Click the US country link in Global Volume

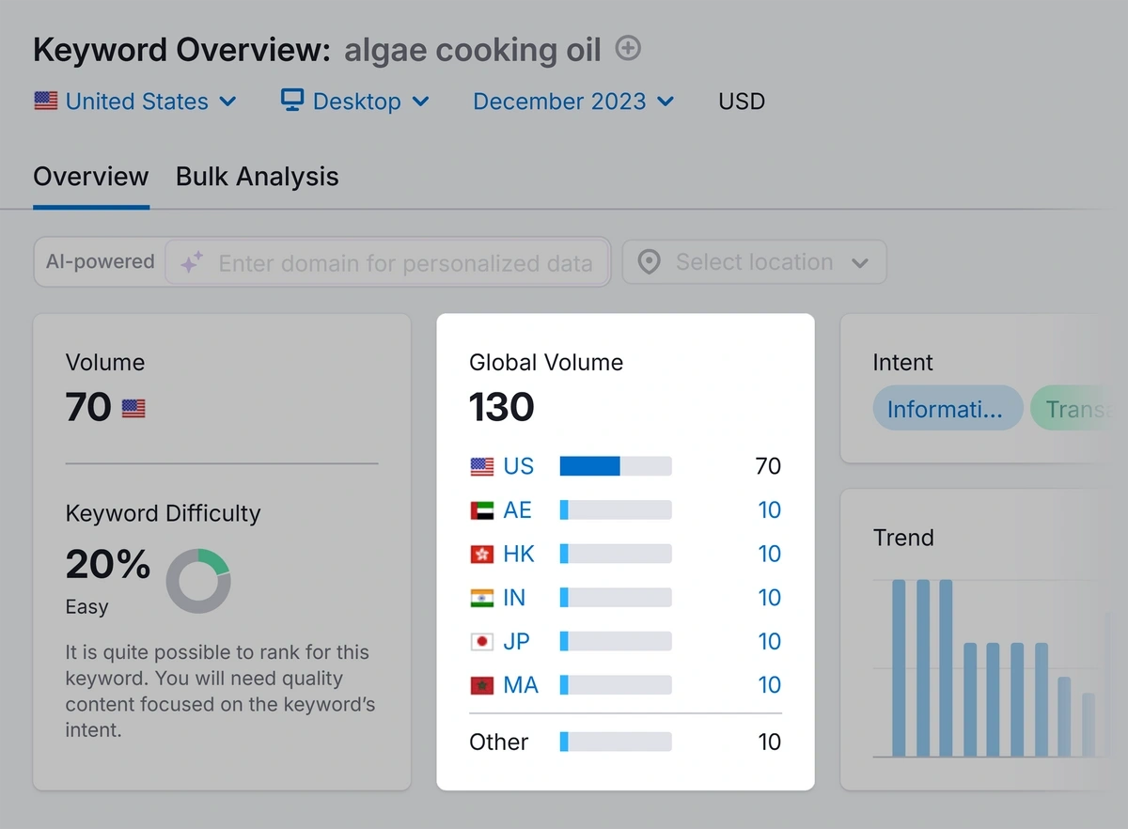click(x=518, y=466)
